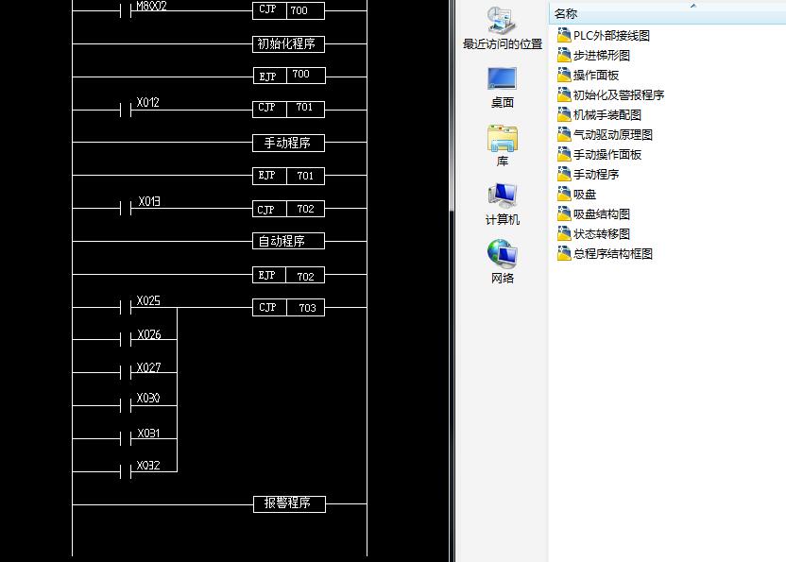
Task: Click the sort arrow above the name column
Action: point(693,6)
